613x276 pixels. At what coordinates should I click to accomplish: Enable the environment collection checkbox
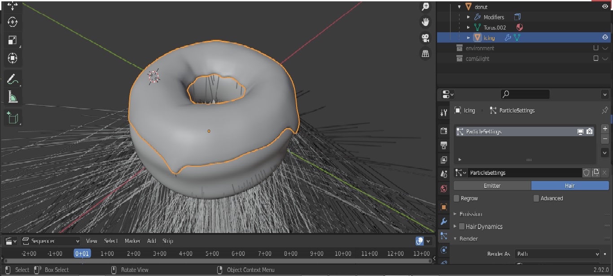coord(596,48)
